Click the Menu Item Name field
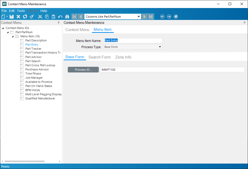248x169 pixels. (x=133, y=41)
